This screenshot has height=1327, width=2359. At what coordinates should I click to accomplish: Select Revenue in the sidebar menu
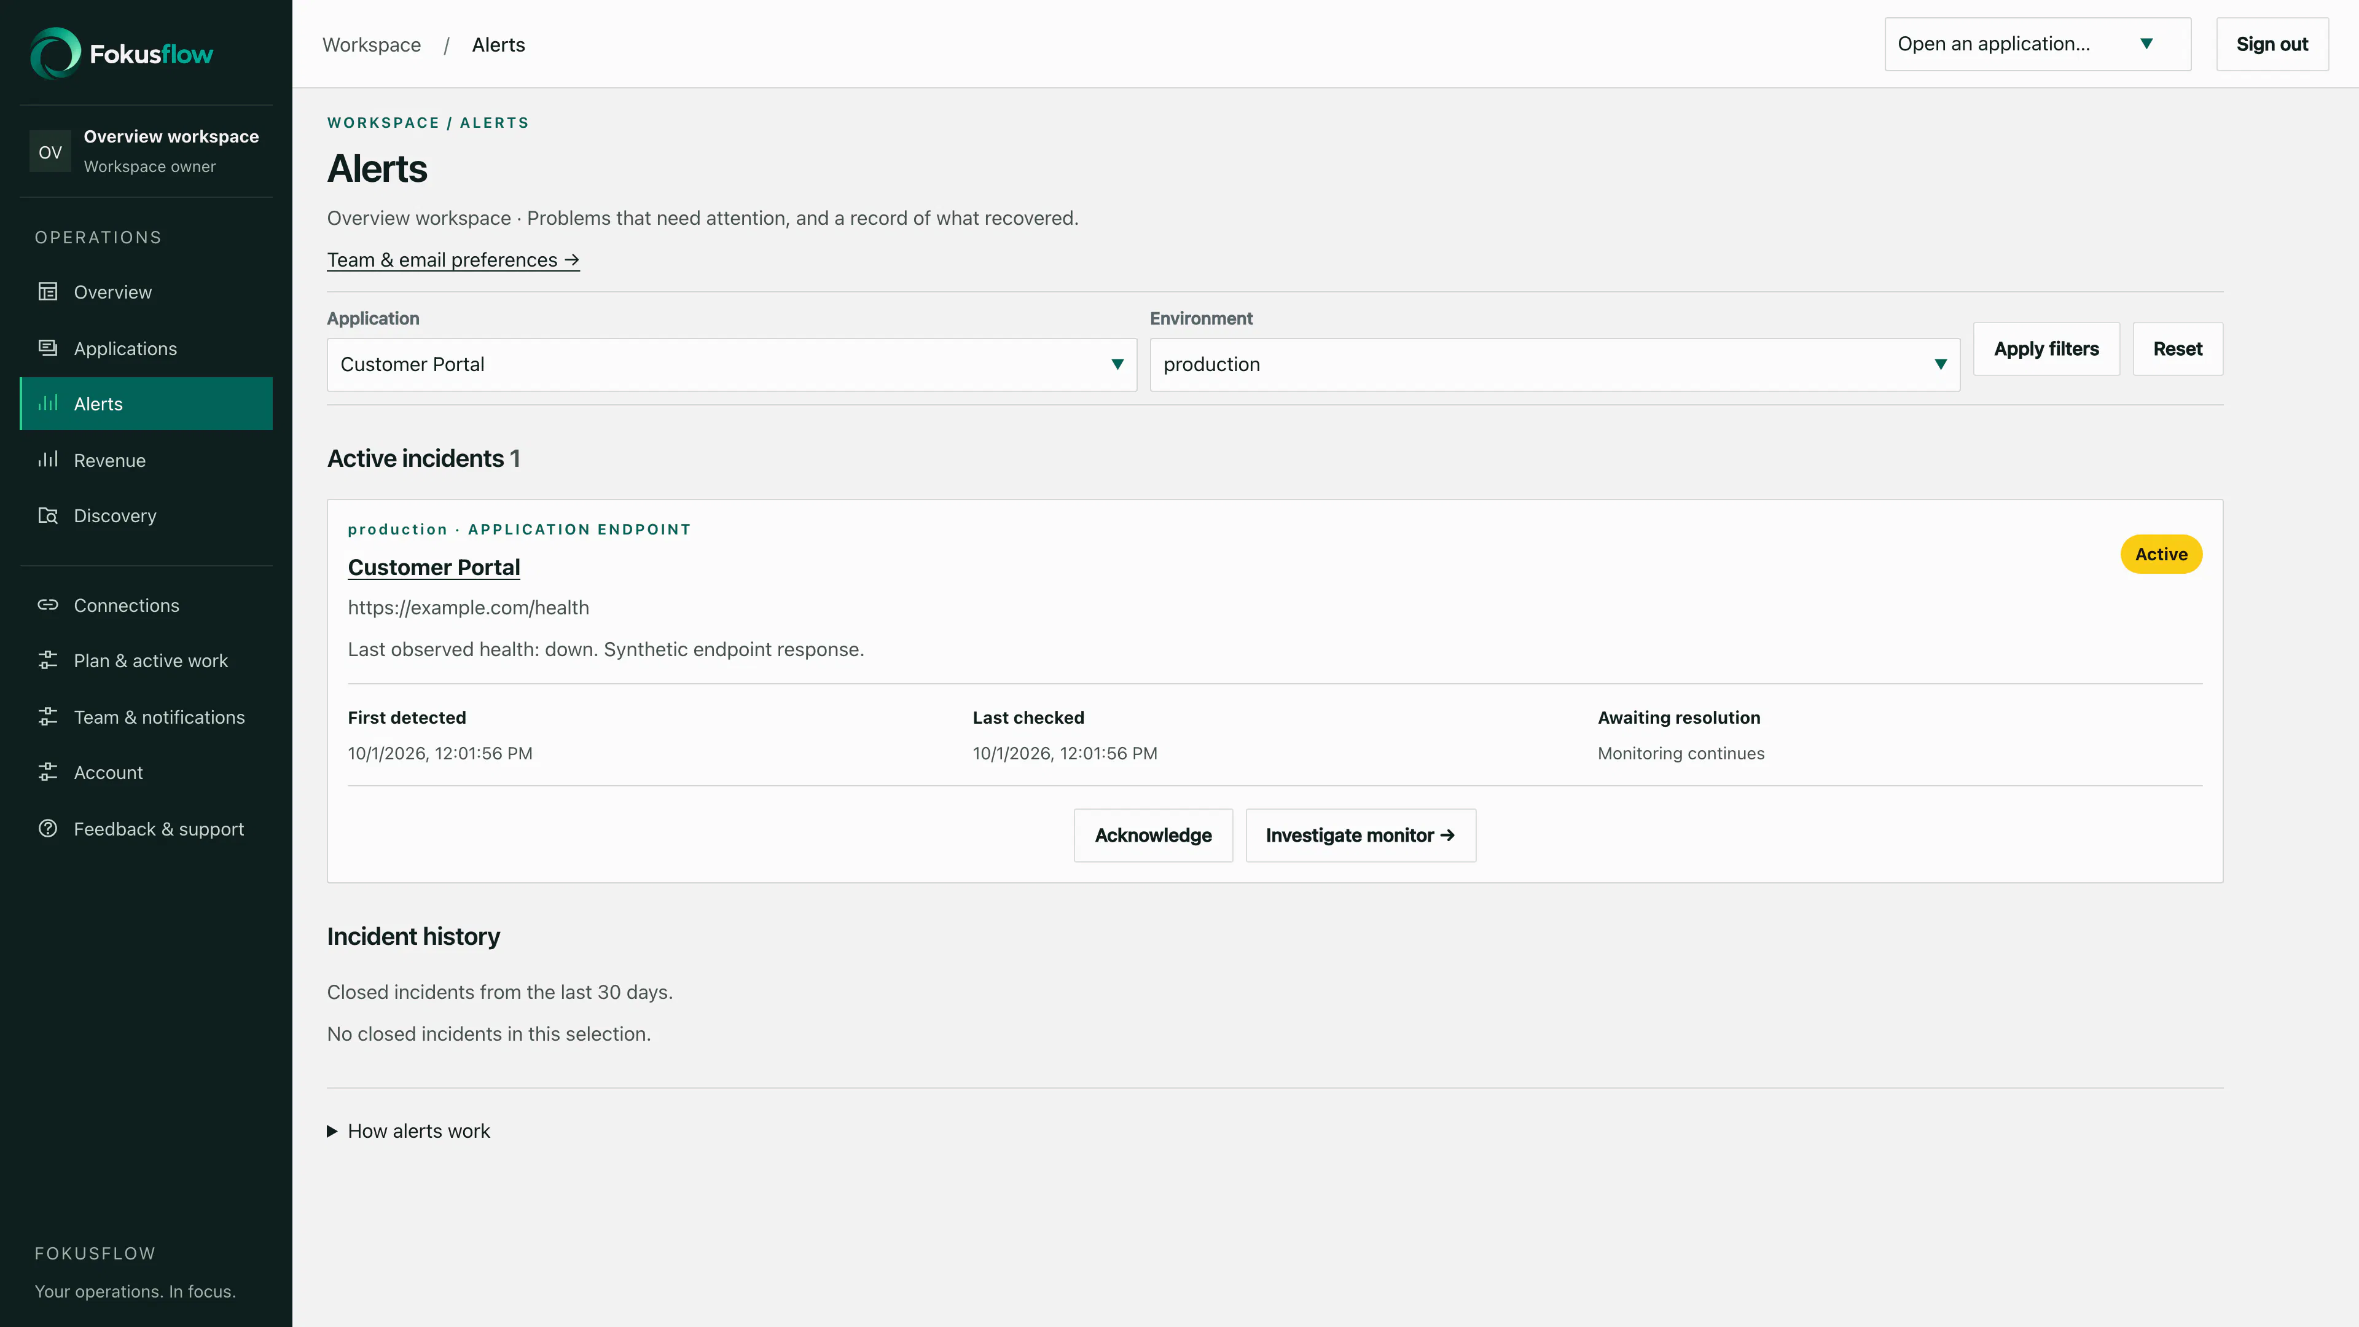click(147, 461)
